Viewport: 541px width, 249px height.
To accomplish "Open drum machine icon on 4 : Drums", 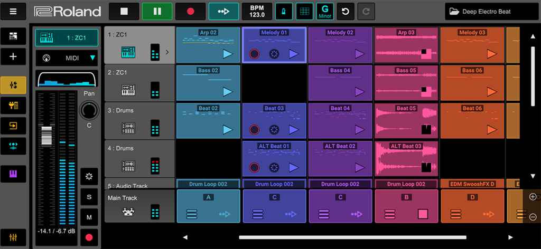I will coord(128,166).
